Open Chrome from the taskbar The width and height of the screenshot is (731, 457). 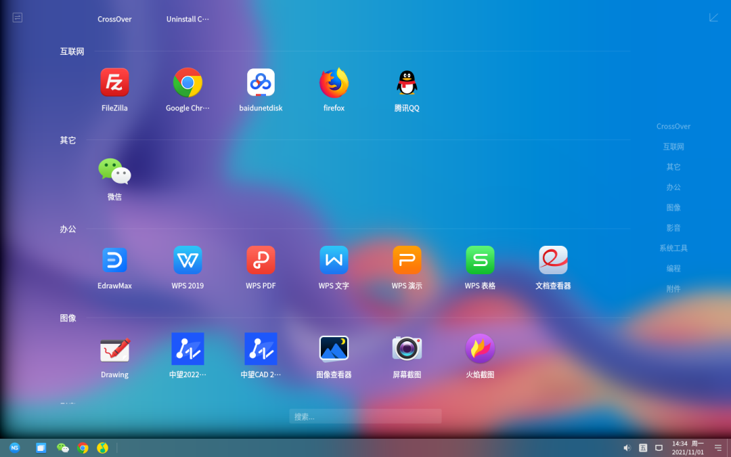83,448
